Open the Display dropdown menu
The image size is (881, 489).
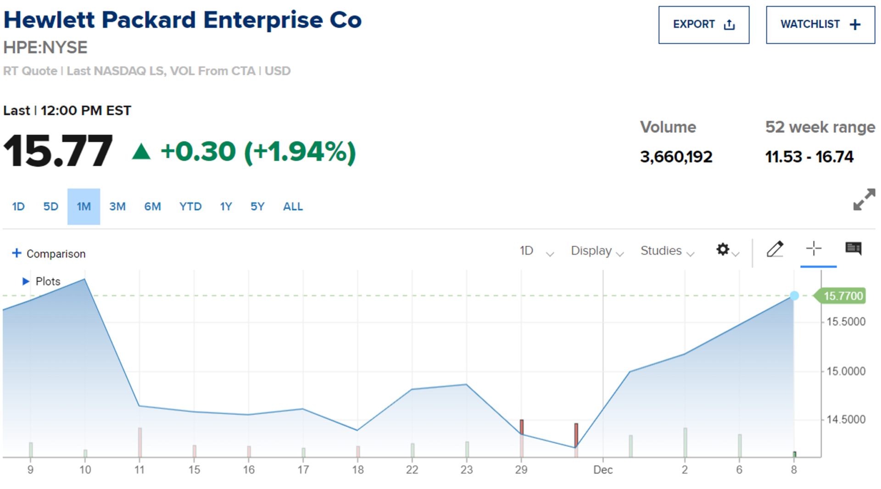point(597,251)
